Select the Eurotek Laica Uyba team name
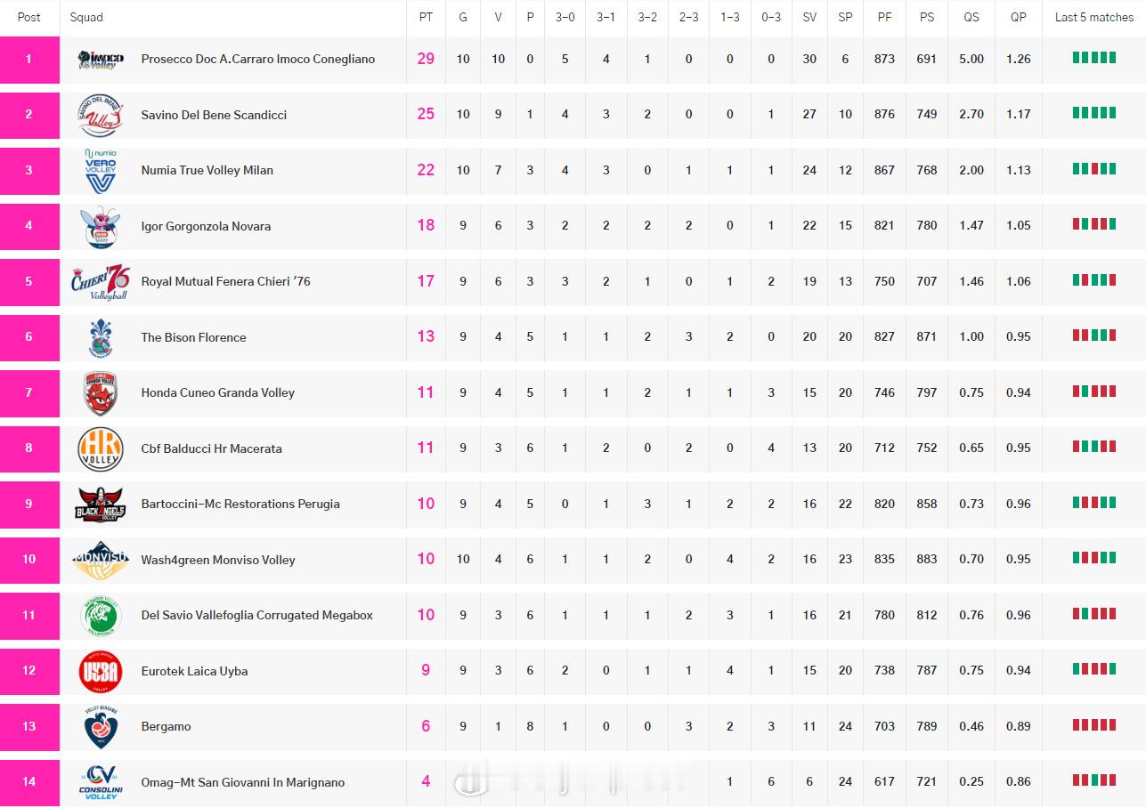Screen dimensions: 1146x808 point(194,671)
